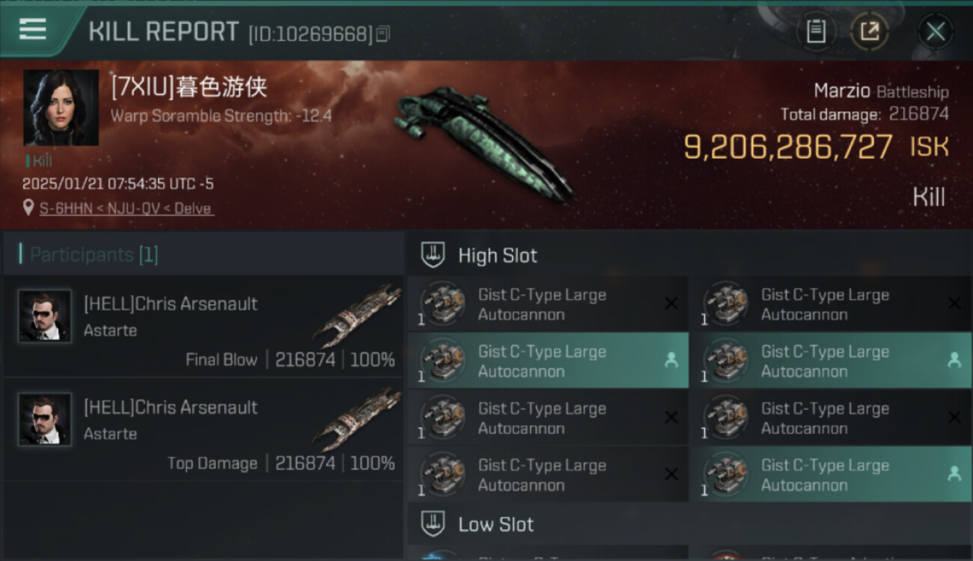This screenshot has width=973, height=561.
Task: Open Final Blow Chris Arsenault portrait
Action: tap(45, 316)
